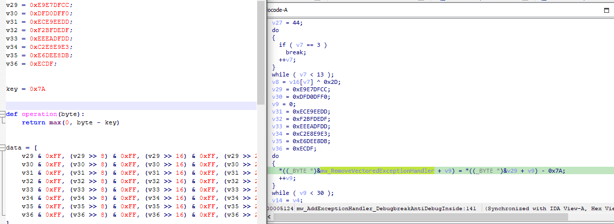Click status bar function name 'mw_AddExceptionHandler_DebugbreakAntiDebugInside:141'
The image size is (614, 224).
[x=386, y=209]
